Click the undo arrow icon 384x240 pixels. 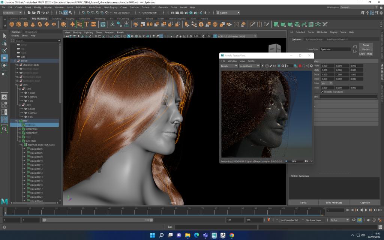tap(43, 13)
